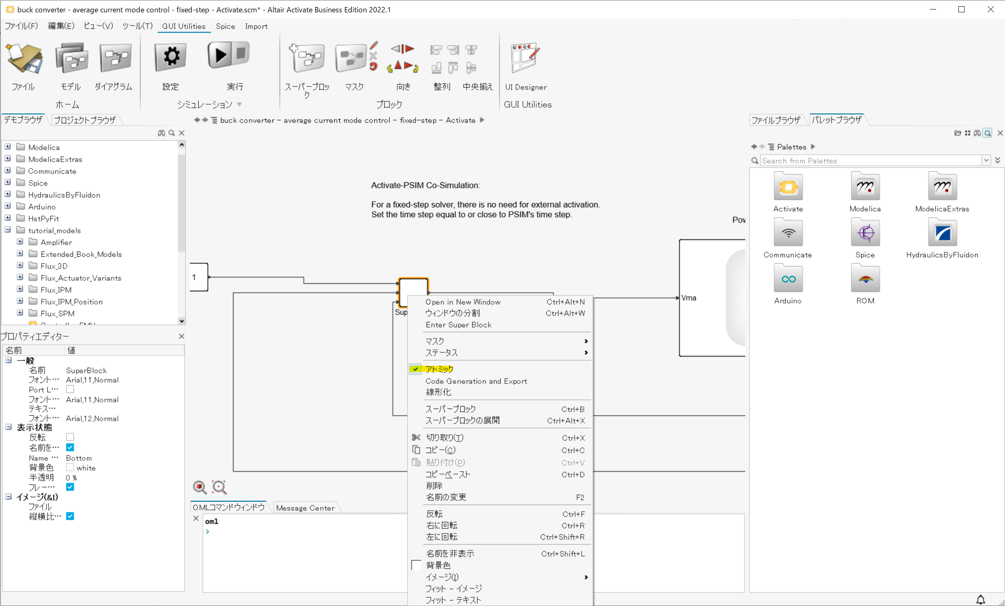The height and width of the screenshot is (606, 1005).
Task: Open the Spice palette icon
Action: click(865, 233)
